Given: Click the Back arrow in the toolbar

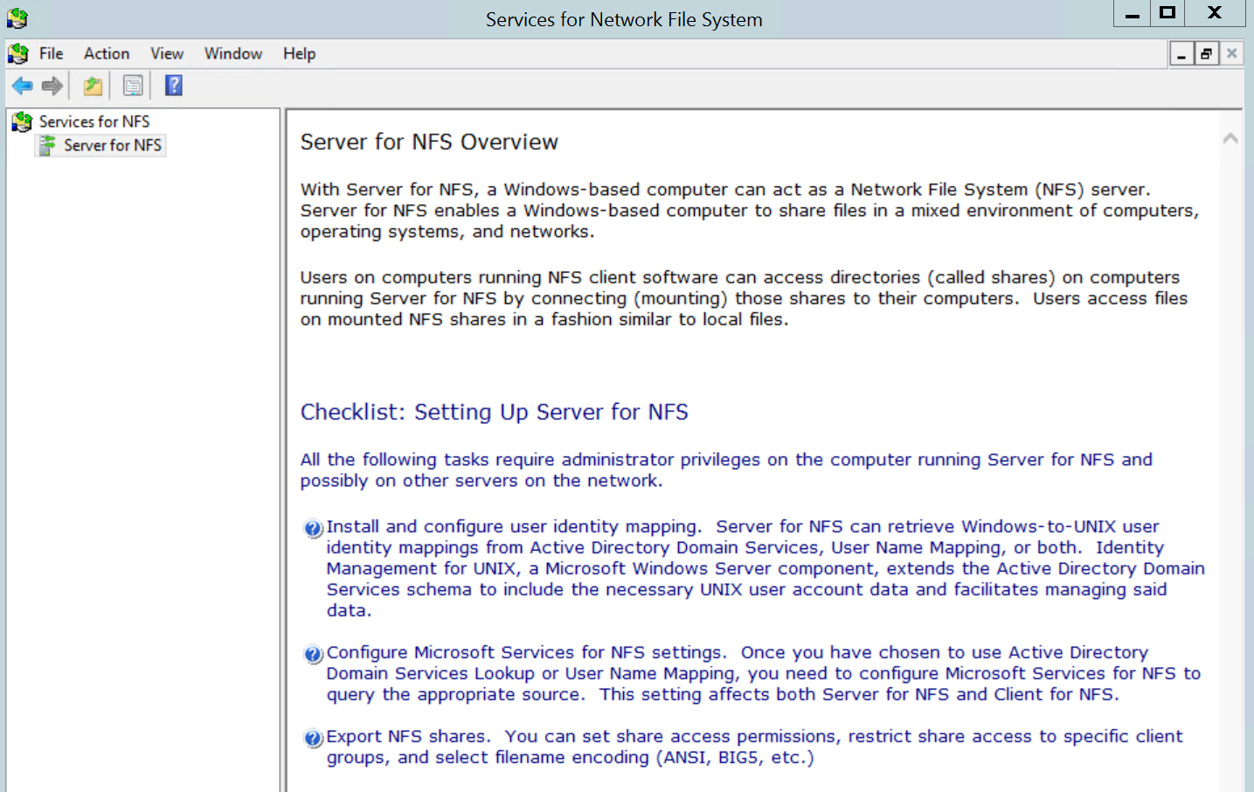Looking at the screenshot, I should 22,86.
